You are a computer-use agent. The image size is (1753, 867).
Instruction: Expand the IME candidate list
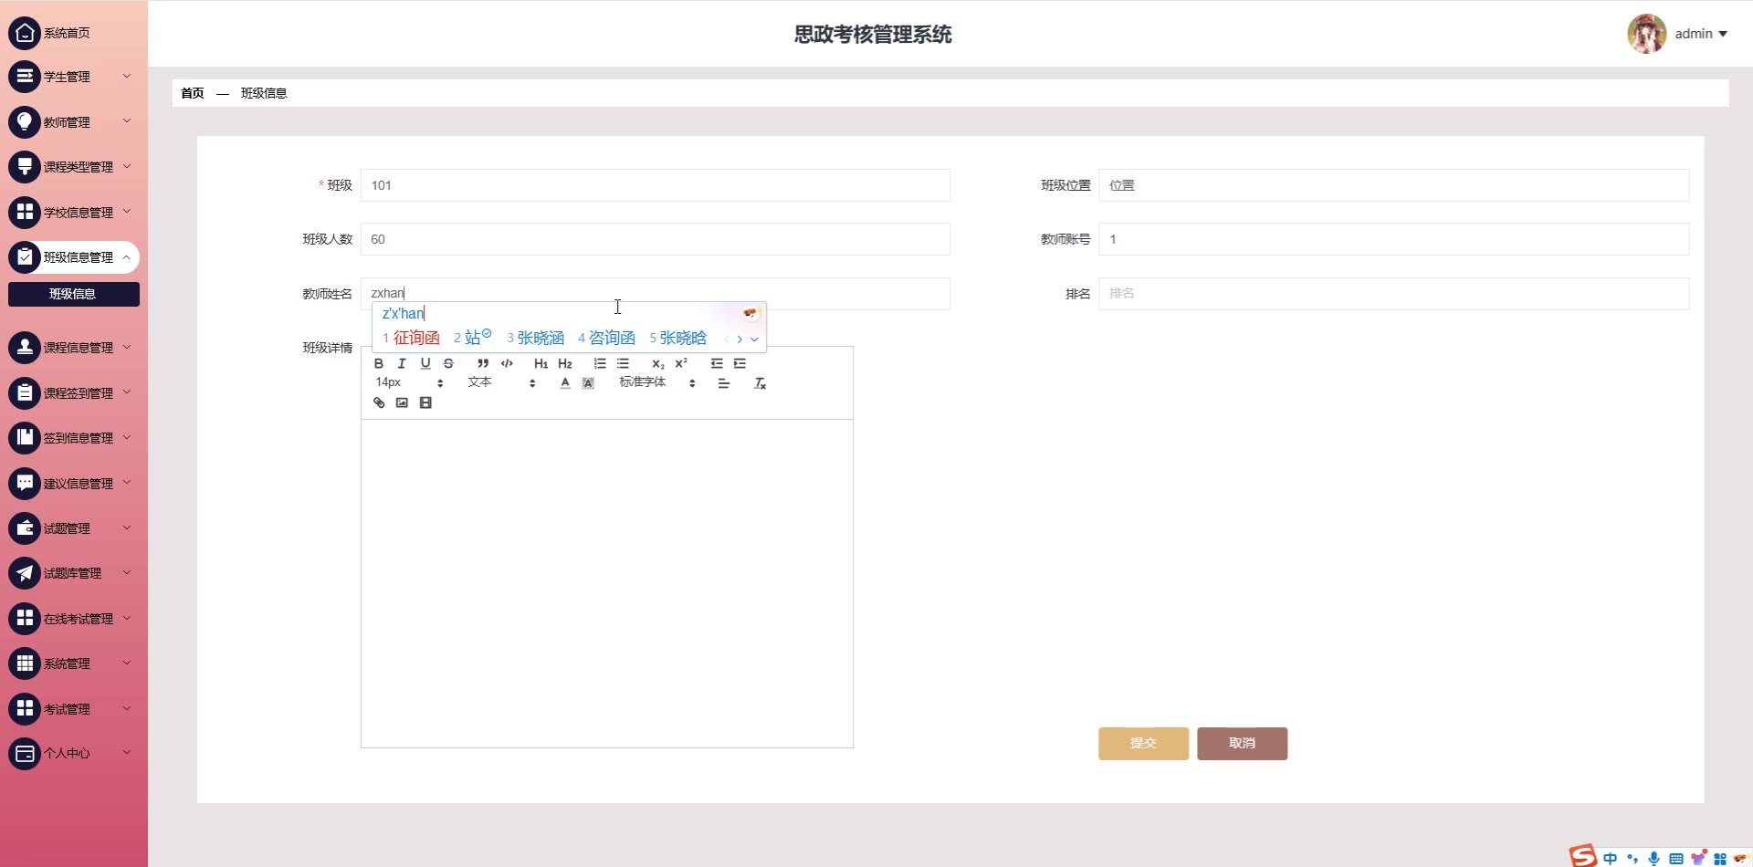tap(754, 339)
